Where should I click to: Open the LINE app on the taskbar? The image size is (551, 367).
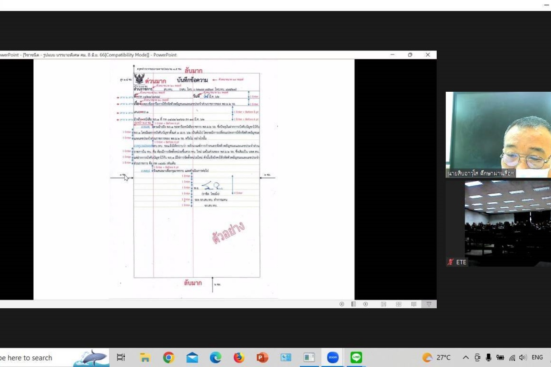[x=356, y=357]
